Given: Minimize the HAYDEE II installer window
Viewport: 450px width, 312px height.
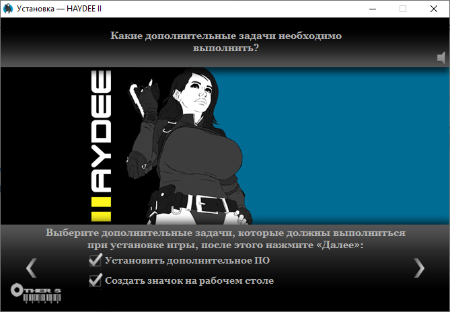Looking at the screenshot, I should pyautogui.click(x=373, y=9).
